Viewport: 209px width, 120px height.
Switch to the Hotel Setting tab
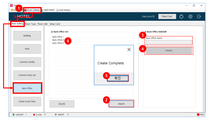(17, 24)
